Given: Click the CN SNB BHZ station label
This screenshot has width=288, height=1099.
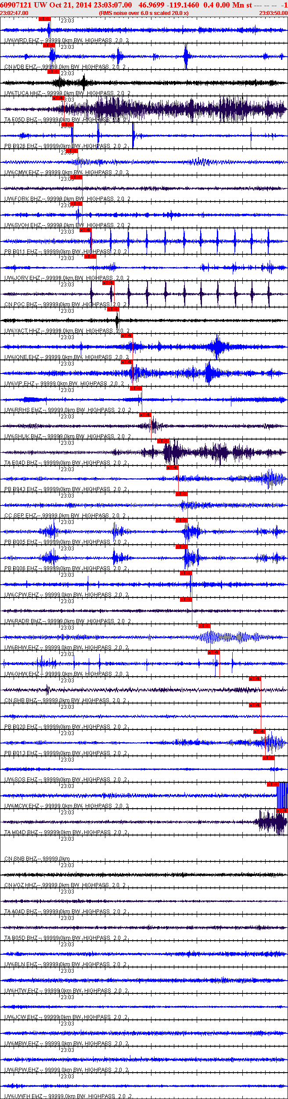Looking at the screenshot, I should coord(37,859).
